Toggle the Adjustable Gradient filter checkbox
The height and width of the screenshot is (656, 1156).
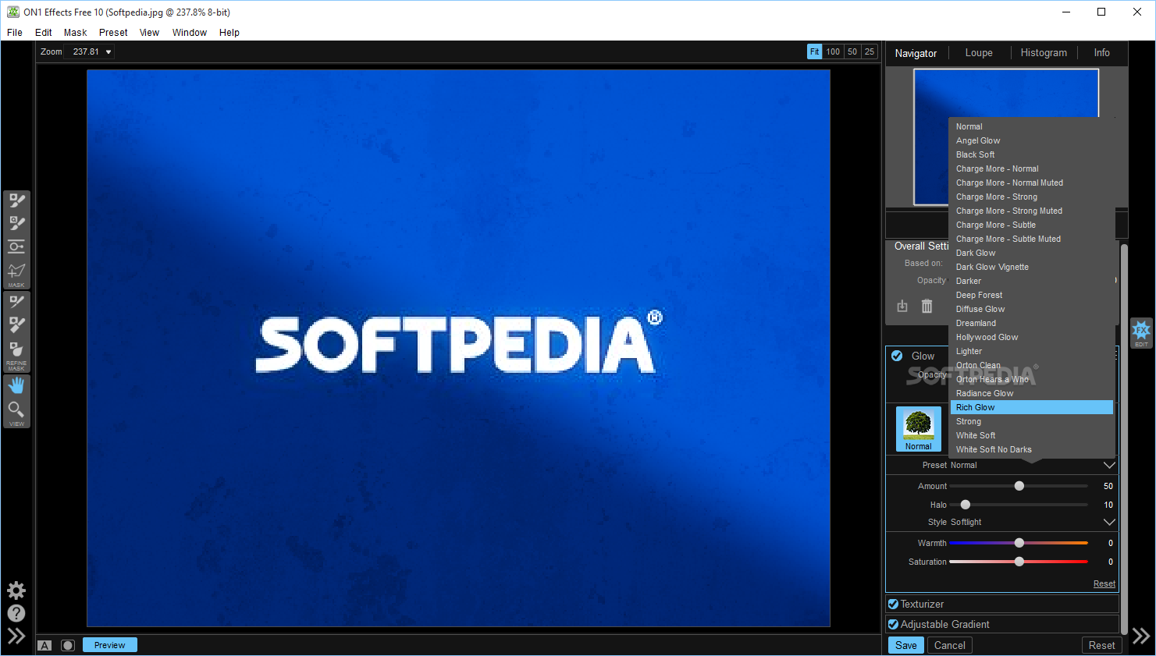(x=893, y=624)
